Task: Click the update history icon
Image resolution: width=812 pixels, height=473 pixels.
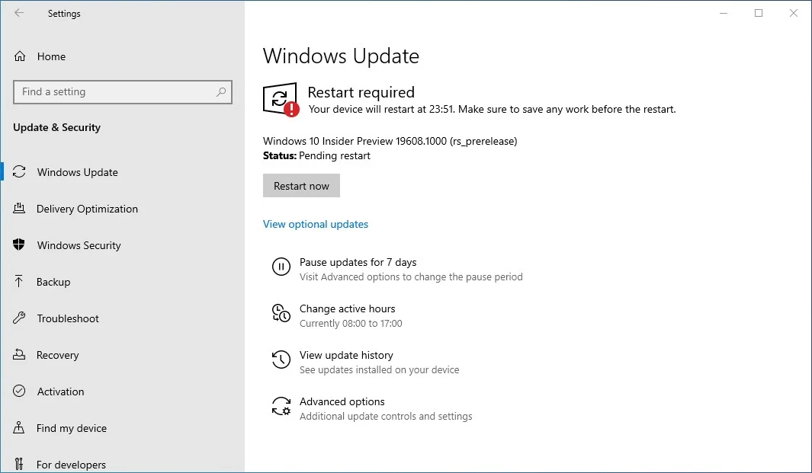Action: tap(281, 360)
